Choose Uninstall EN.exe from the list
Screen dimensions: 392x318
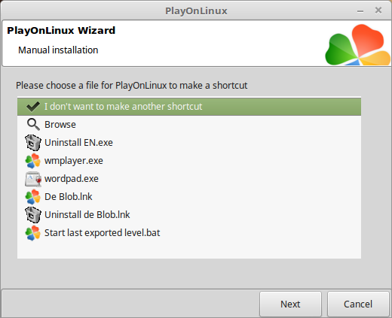coord(189,143)
